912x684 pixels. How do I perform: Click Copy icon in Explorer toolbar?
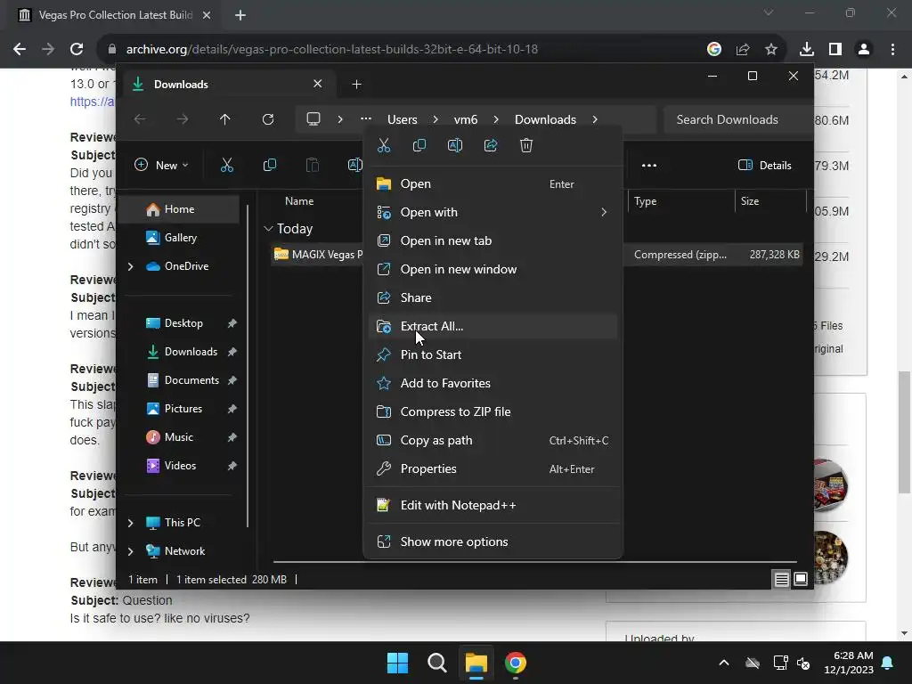270,165
